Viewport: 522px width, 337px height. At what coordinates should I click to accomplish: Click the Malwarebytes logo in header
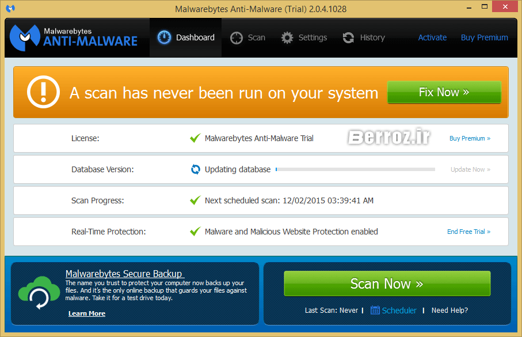74,37
